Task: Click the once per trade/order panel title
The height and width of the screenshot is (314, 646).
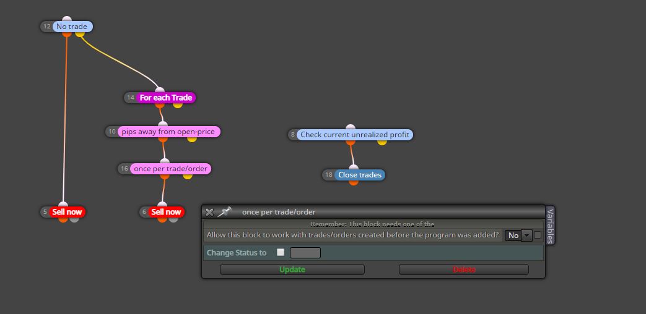Action: pos(279,212)
